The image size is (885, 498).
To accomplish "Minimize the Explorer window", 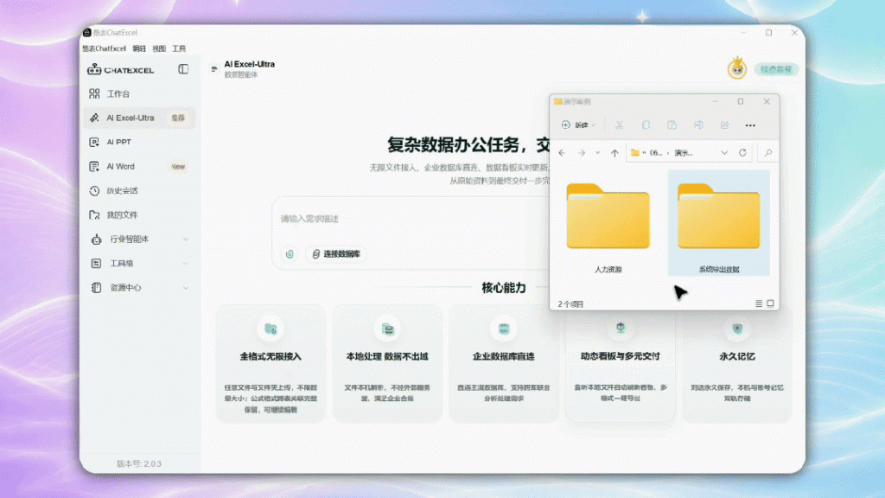I will pyautogui.click(x=715, y=102).
